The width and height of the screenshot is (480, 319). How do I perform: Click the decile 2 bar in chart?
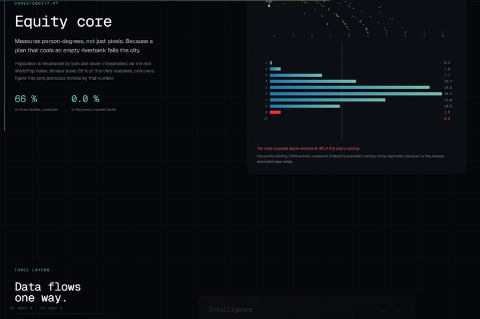(275, 69)
